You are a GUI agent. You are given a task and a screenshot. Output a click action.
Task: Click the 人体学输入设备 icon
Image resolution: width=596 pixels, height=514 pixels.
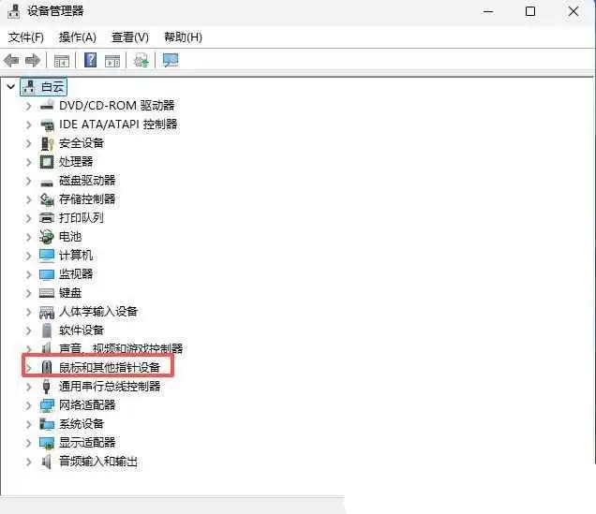click(47, 312)
